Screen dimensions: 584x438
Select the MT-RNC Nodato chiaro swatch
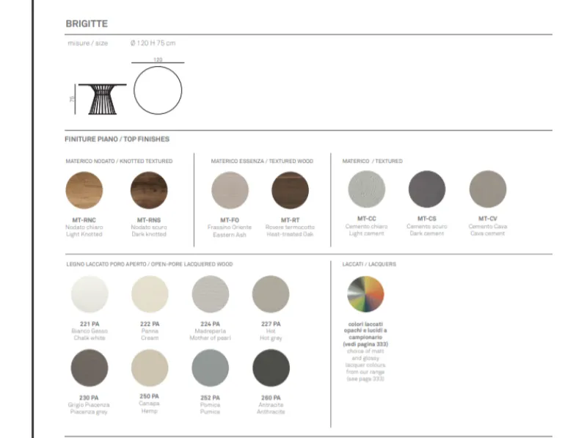(x=84, y=190)
